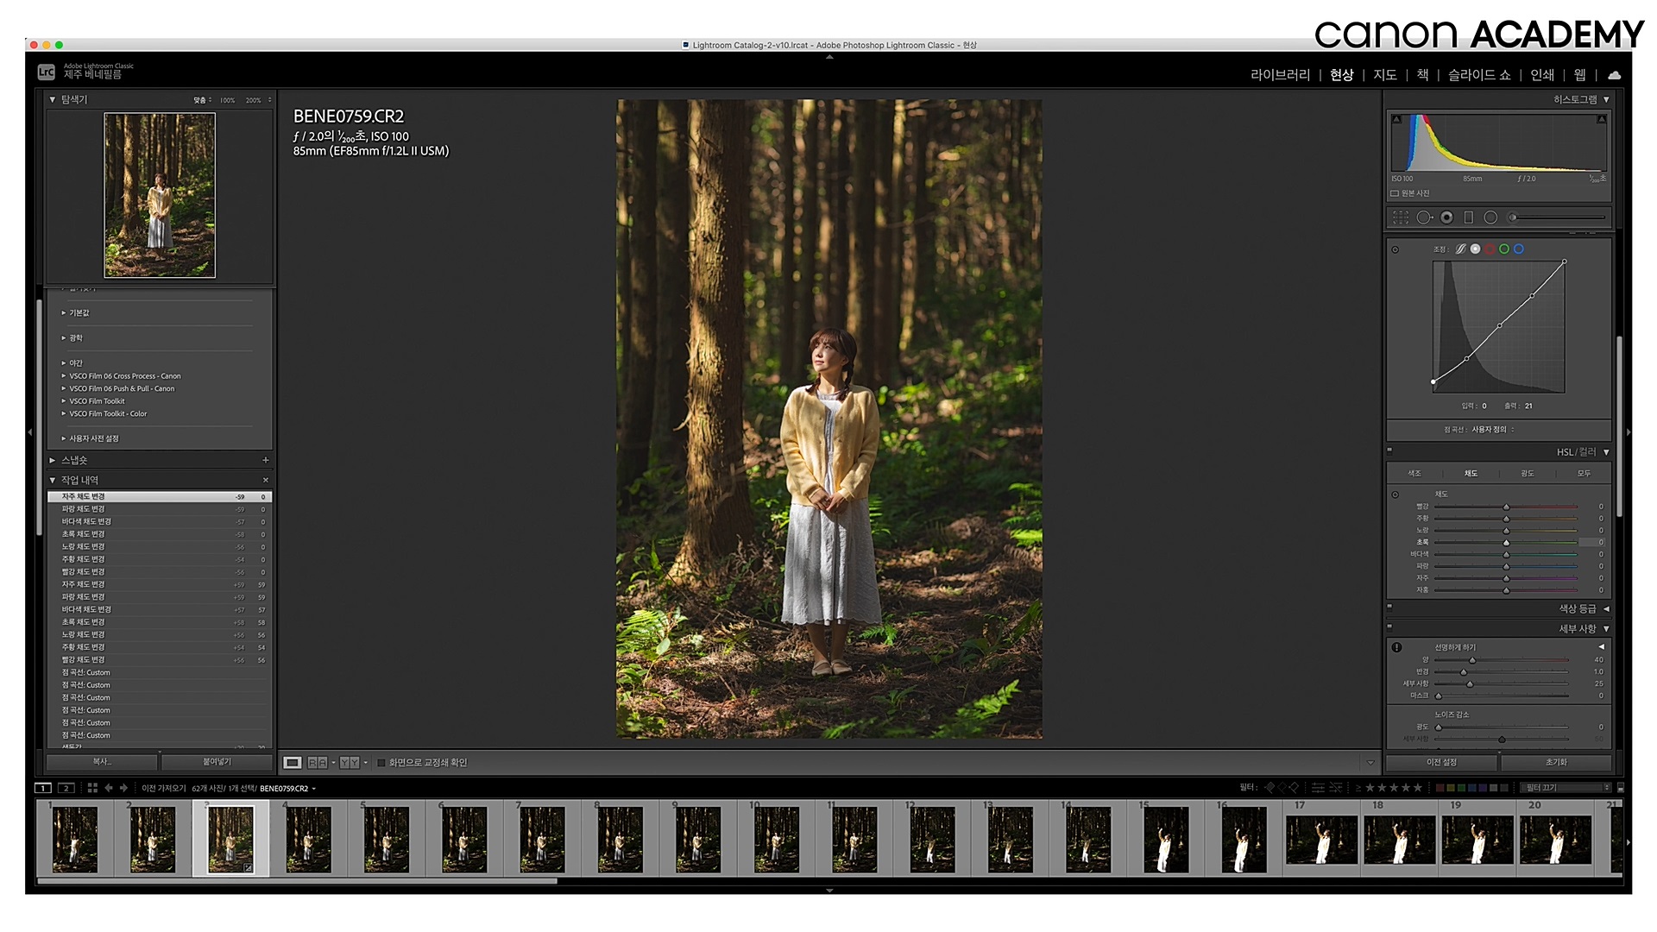The image size is (1657, 932).
Task: Click the 붙여넣기 button
Action: [x=217, y=762]
